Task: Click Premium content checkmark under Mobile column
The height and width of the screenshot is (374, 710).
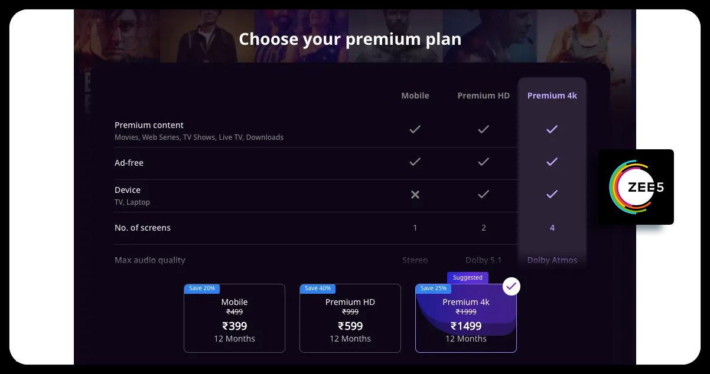Action: click(x=415, y=129)
